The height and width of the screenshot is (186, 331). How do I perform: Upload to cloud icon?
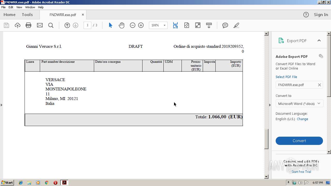pos(17,25)
